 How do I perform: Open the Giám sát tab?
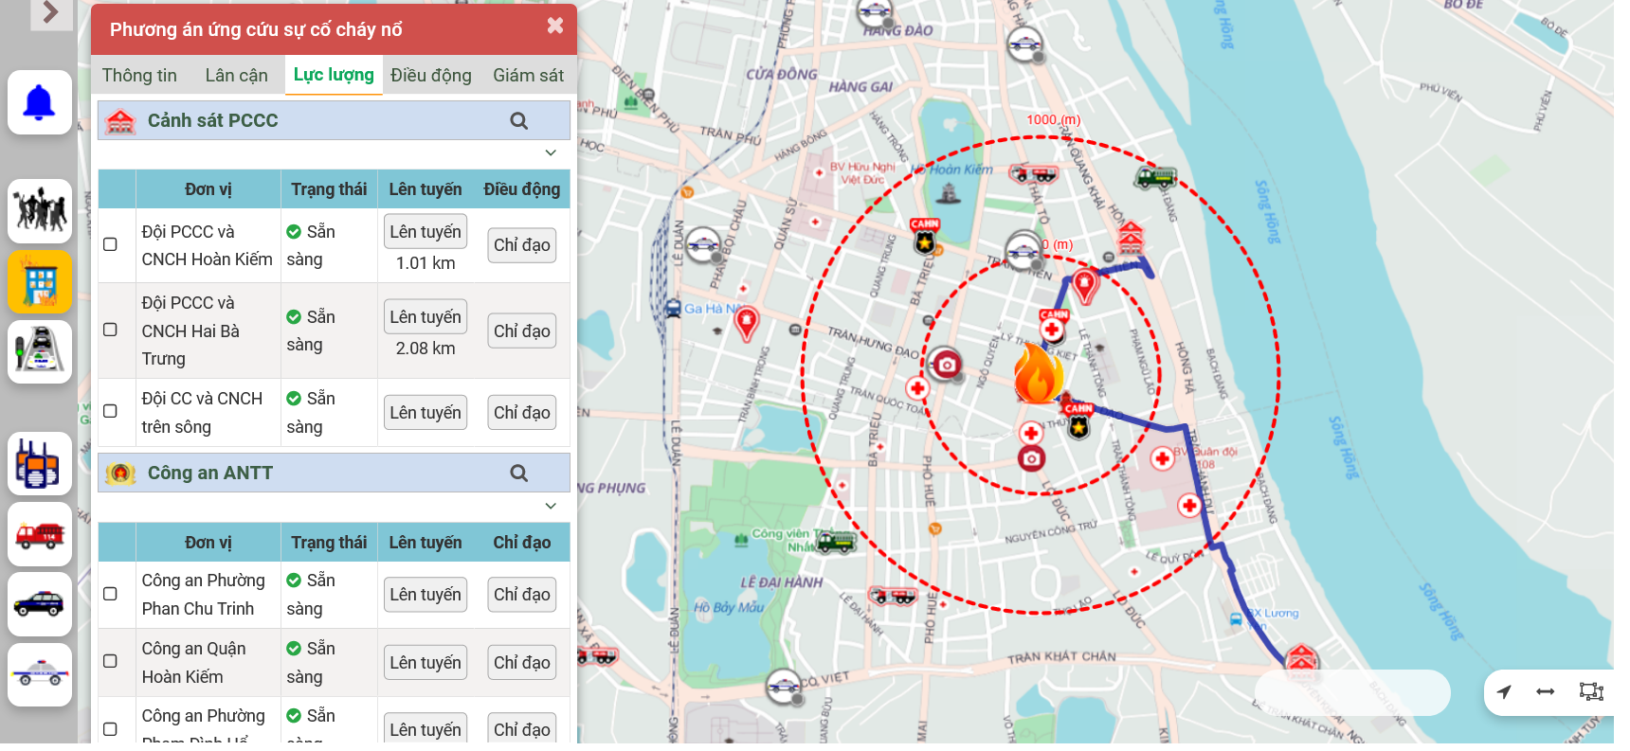[528, 76]
